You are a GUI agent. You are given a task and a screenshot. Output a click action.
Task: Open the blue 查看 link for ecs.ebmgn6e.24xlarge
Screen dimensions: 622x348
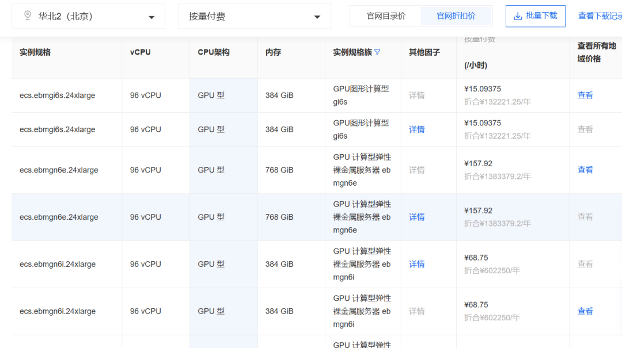point(585,170)
